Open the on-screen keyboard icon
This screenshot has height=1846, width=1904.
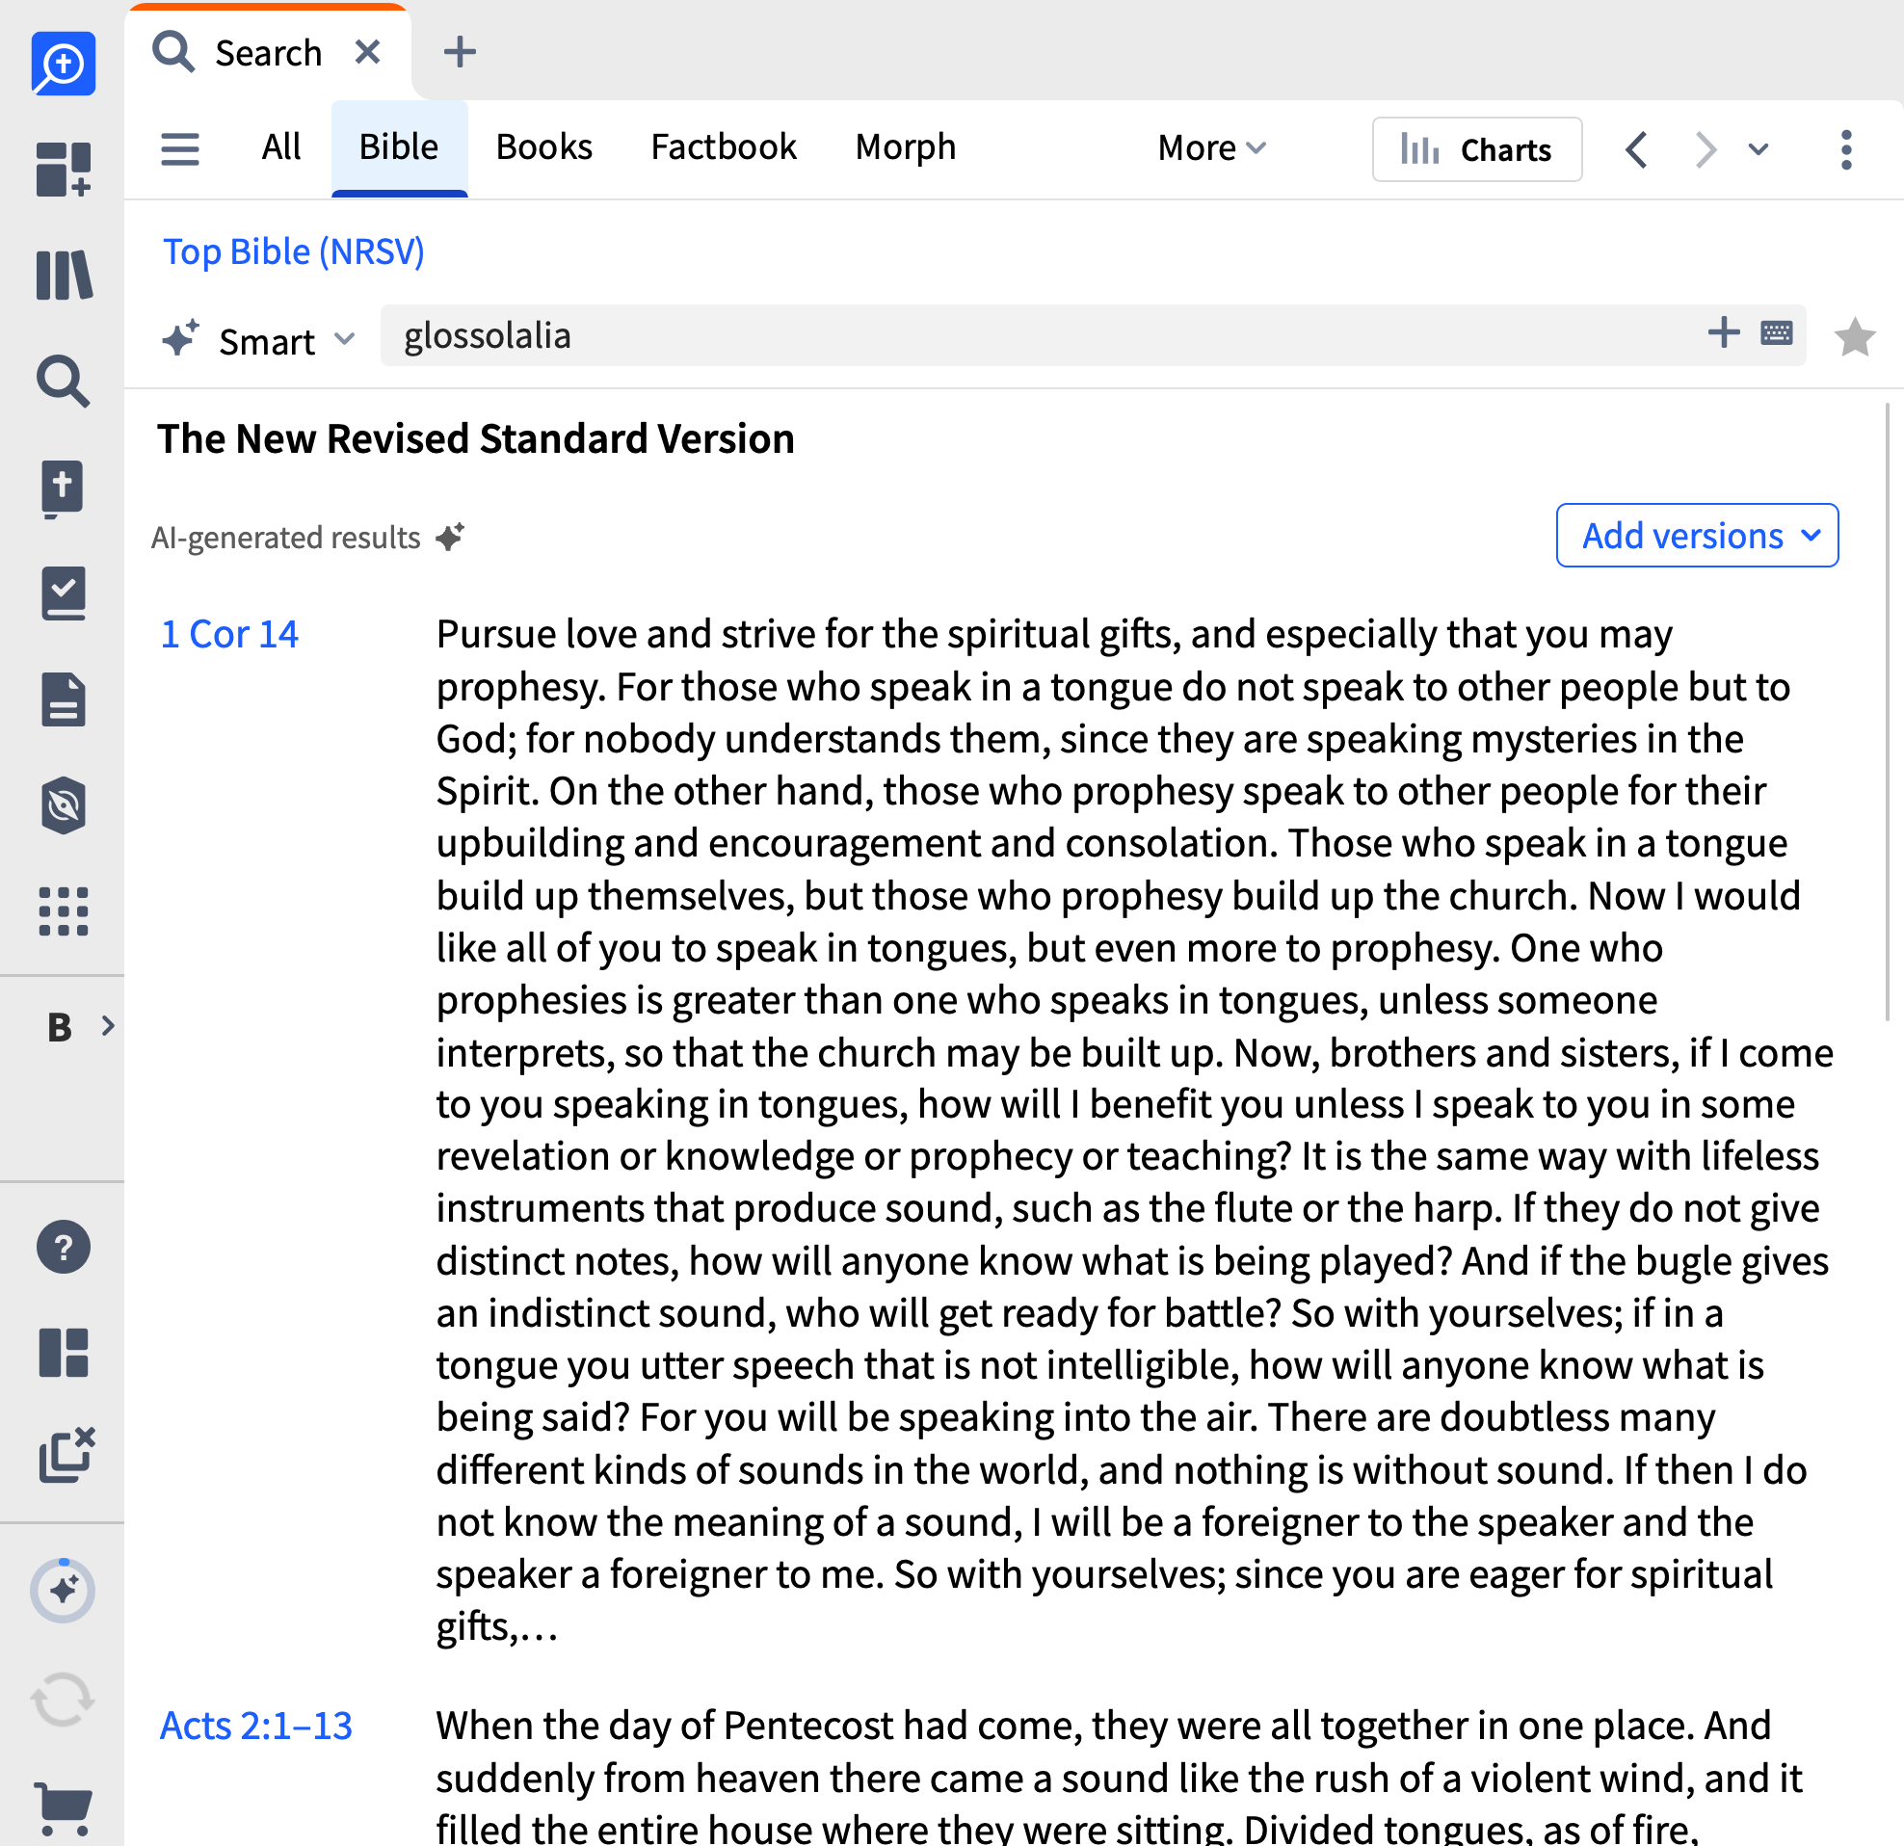point(1777,333)
